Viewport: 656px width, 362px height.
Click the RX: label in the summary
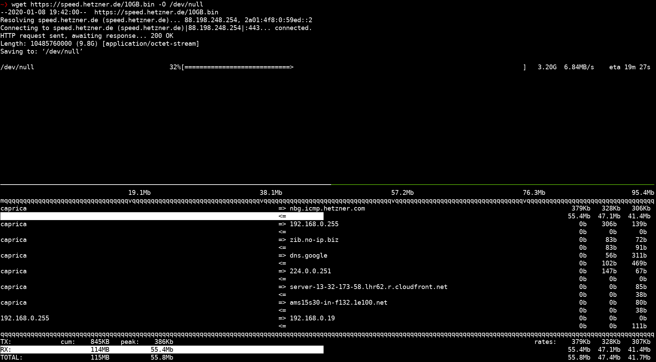[x=6, y=350]
